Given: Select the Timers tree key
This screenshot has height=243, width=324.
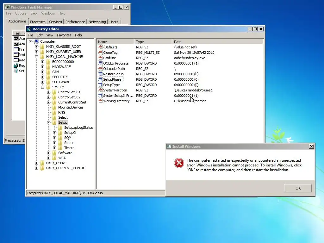Looking at the screenshot, I should pos(69,148).
